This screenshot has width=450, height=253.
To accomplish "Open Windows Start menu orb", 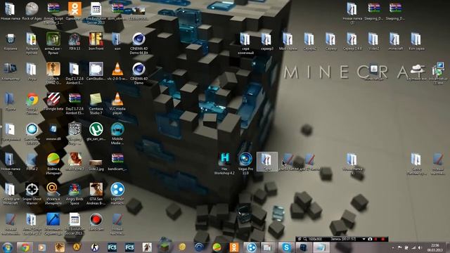I will tap(7, 247).
